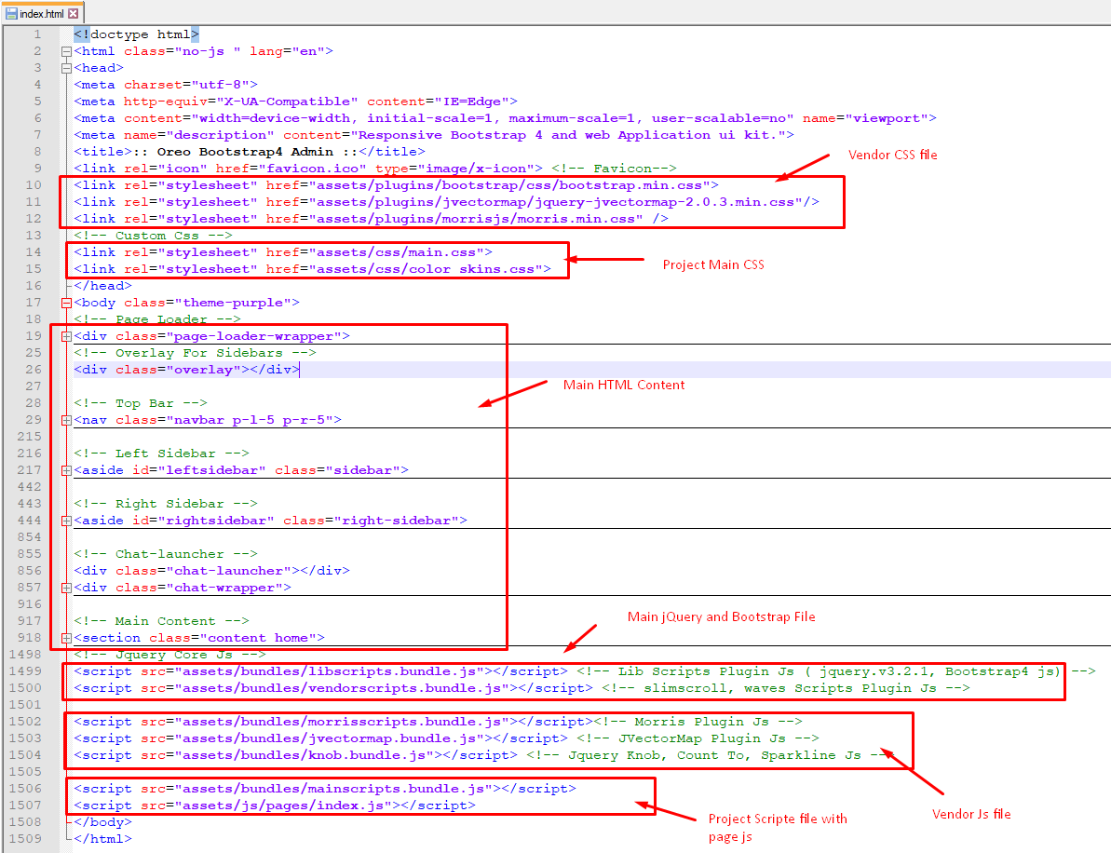
Task: Expand the navbar nav block
Action: 65,420
